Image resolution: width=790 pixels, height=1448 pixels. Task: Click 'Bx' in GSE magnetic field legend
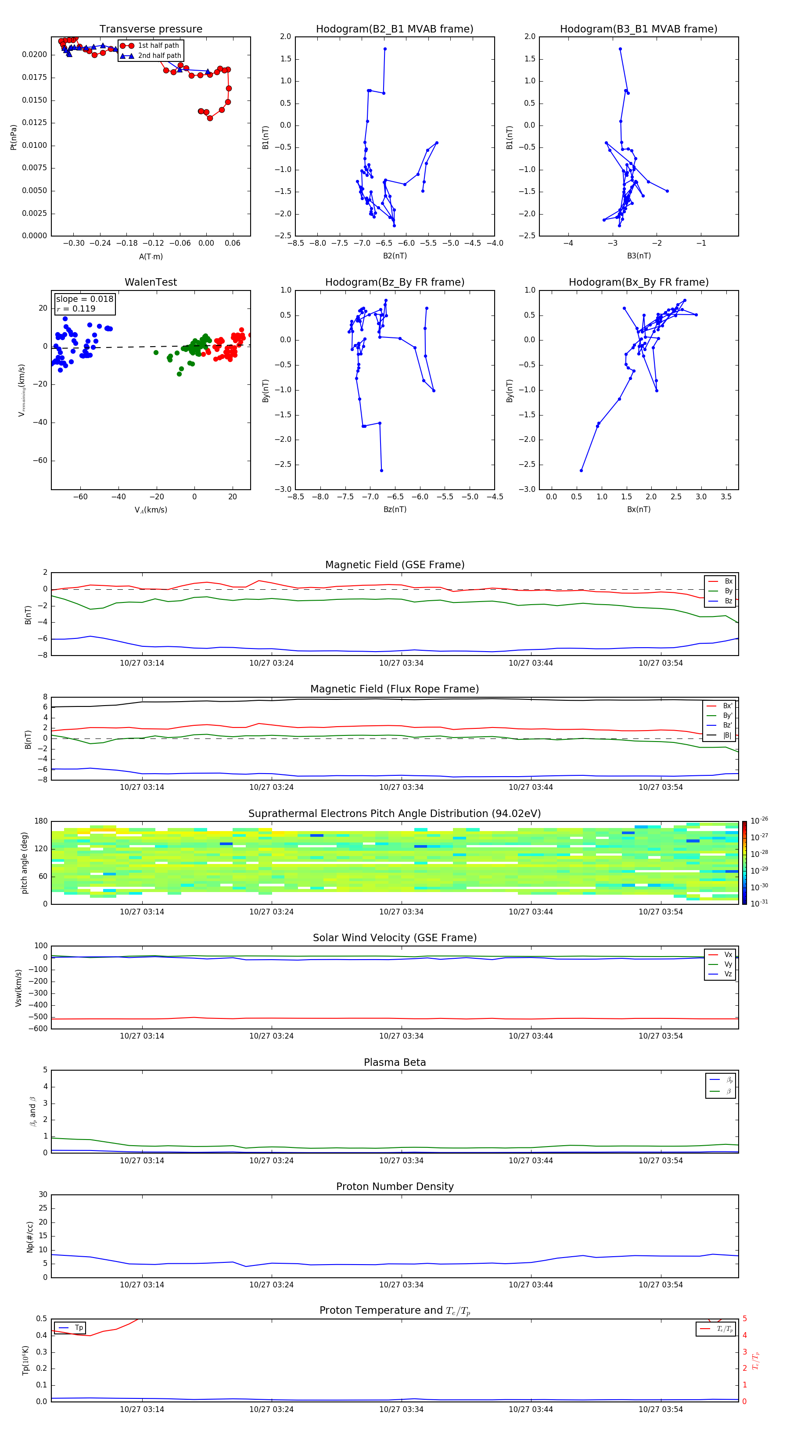point(720,581)
